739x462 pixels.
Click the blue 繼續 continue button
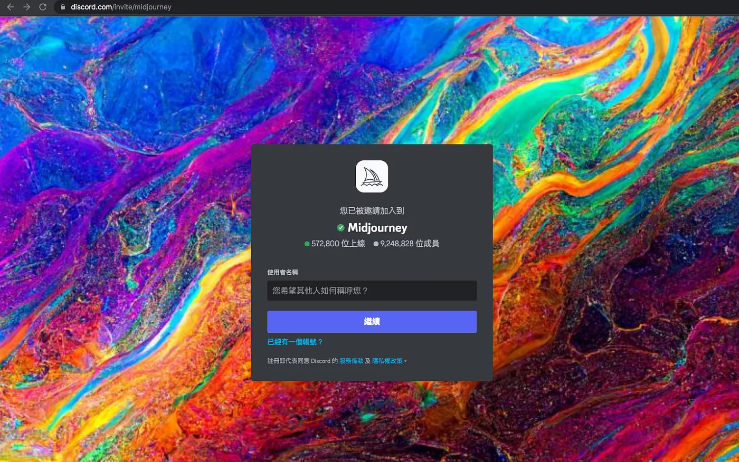pos(372,322)
